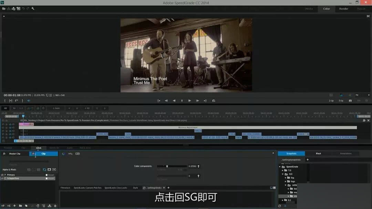372x209 pixels.
Task: Toggle visibility of the Primary layer
Action: [x=2, y=175]
